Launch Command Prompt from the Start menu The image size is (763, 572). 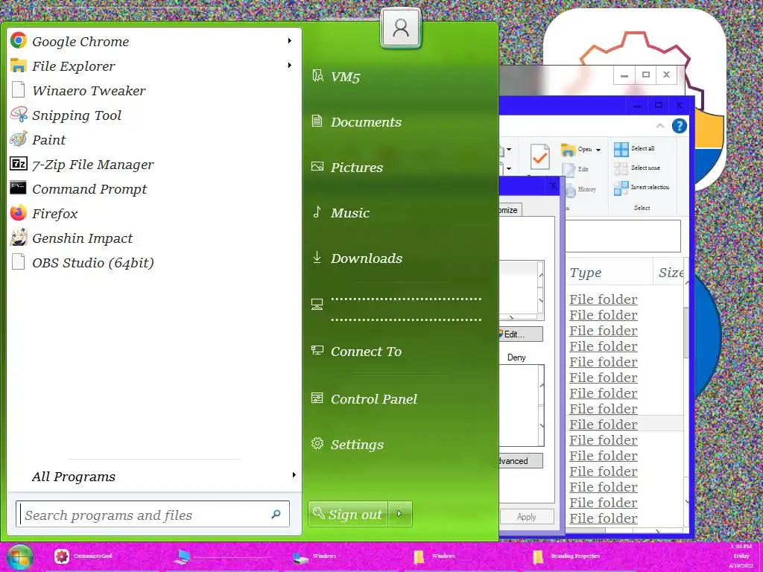click(x=154, y=188)
